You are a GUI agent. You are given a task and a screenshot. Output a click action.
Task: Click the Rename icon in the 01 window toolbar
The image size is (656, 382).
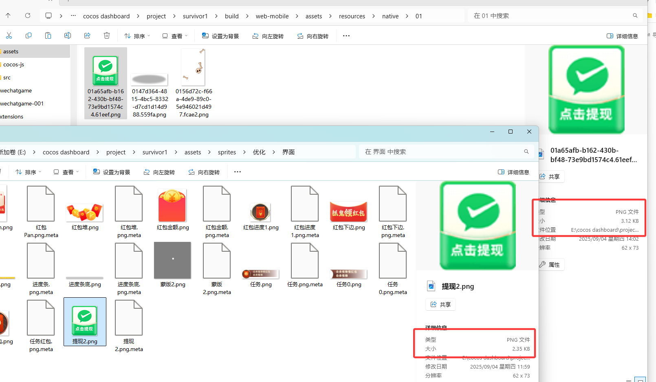[68, 36]
